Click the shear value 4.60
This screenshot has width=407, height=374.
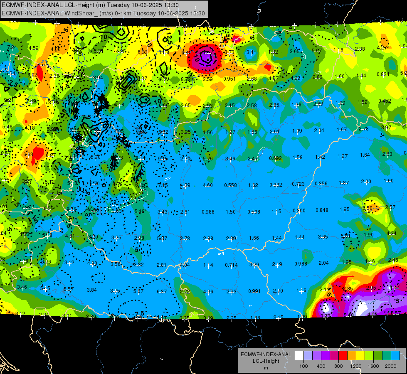[207, 185]
